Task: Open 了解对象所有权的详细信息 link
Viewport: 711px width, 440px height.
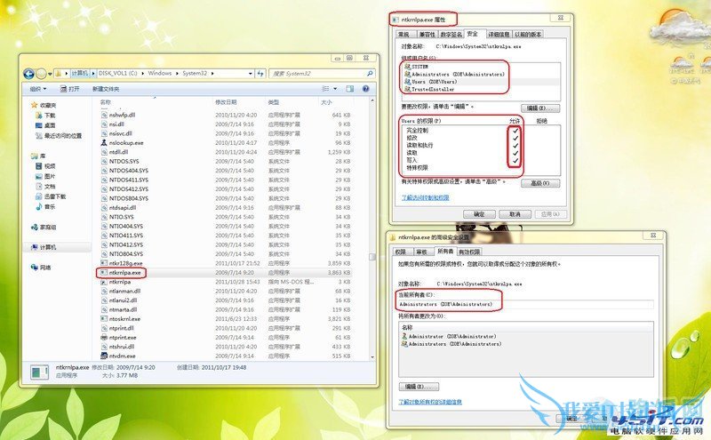Action: pyautogui.click(x=430, y=402)
